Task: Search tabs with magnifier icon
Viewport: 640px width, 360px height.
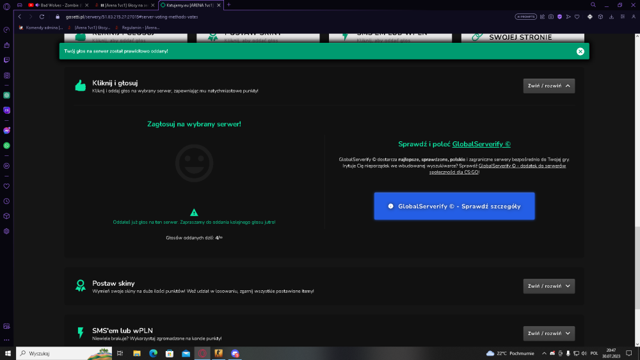Action: [x=593, y=5]
